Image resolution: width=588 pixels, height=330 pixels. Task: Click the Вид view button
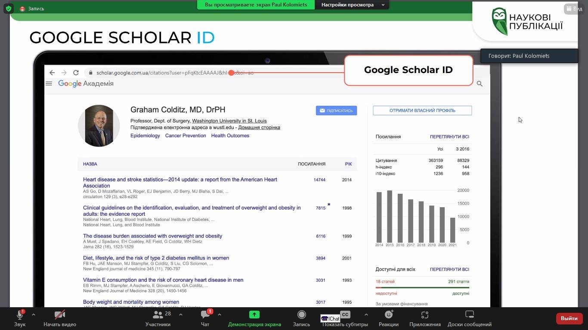(574, 9)
